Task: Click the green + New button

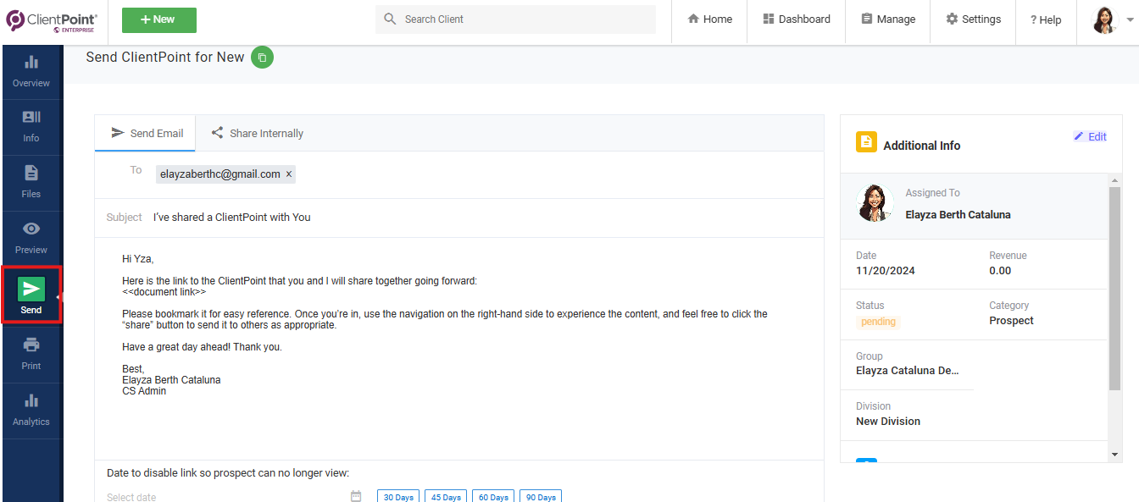Action: click(158, 19)
